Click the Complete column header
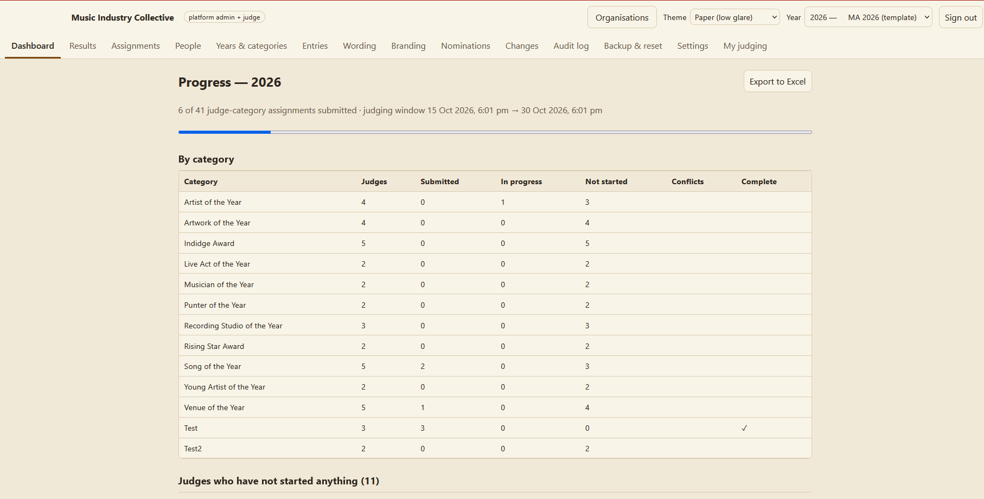This screenshot has width=984, height=499. coord(759,182)
